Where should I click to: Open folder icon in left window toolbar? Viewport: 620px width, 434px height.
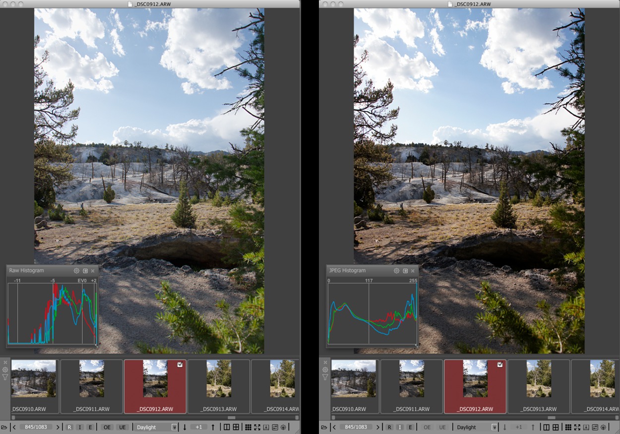tap(4, 427)
